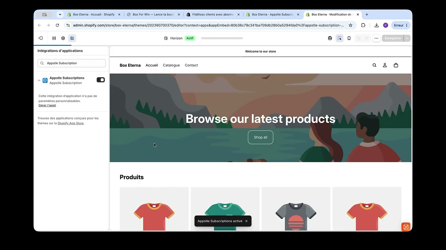Viewport: 446px width, 250px height.
Task: Open the Horizon theme selector
Action: 173,38
